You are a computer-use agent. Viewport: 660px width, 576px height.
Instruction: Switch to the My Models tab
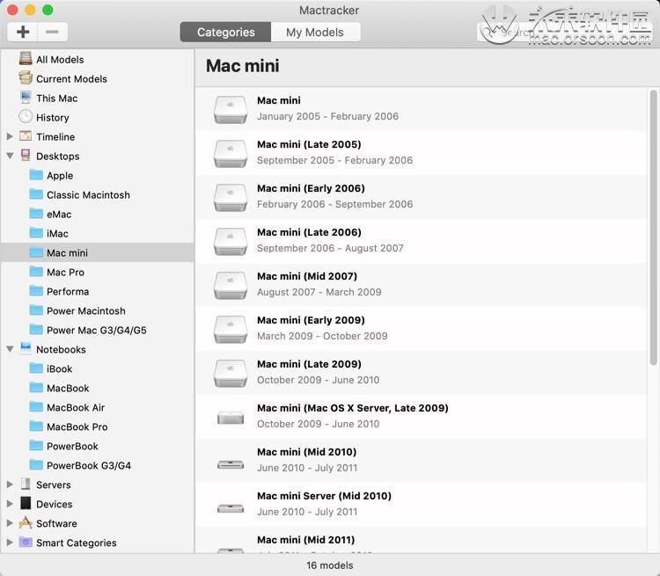(314, 33)
